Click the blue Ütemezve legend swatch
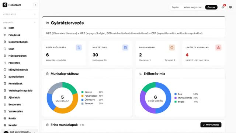This screenshot has width=236, height=133. pyautogui.click(x=82, y=100)
